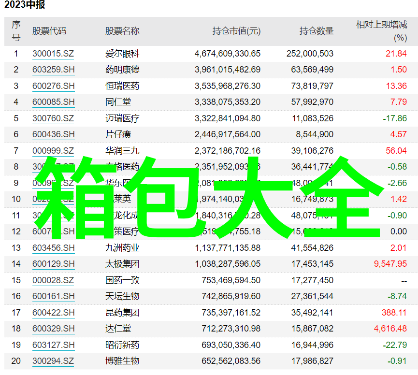The image size is (418, 375).
Task: Select stock name 华润三九
Action: [122, 151]
